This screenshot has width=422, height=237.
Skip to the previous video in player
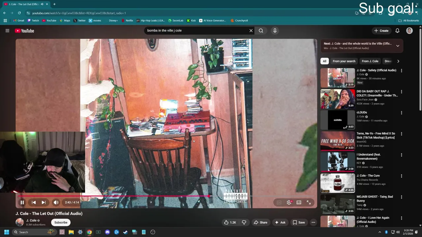34,202
